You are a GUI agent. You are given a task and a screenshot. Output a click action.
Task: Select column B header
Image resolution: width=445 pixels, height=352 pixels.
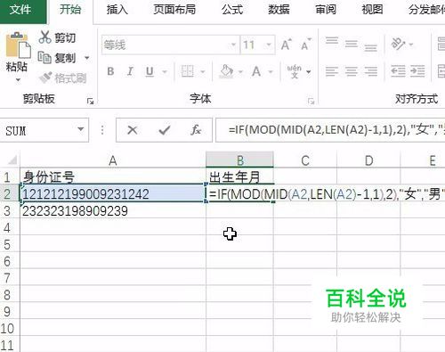click(x=239, y=160)
